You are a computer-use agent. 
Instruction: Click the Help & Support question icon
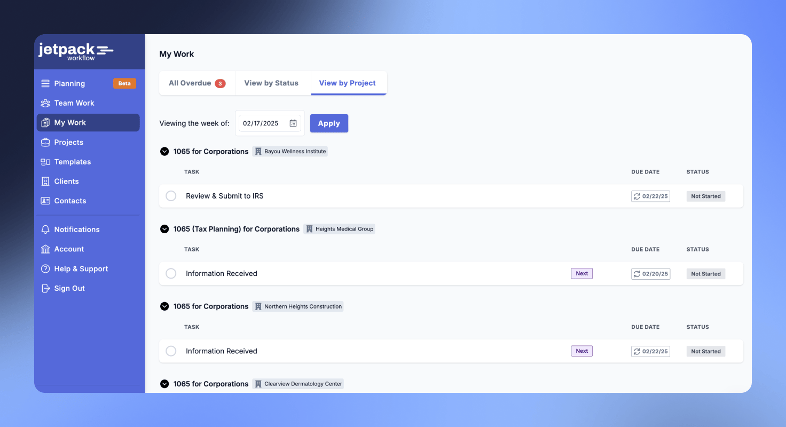[x=45, y=269]
